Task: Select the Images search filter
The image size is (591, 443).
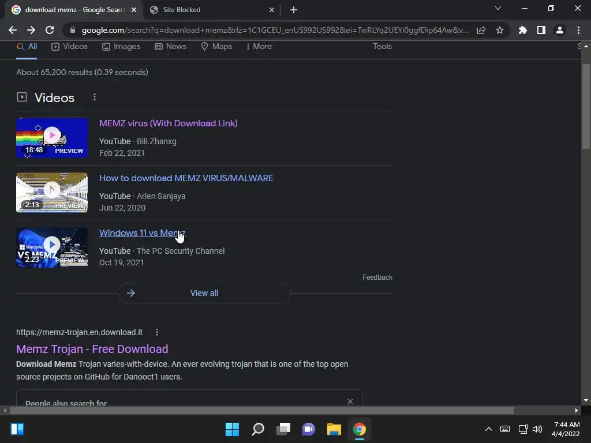Action: click(x=121, y=47)
